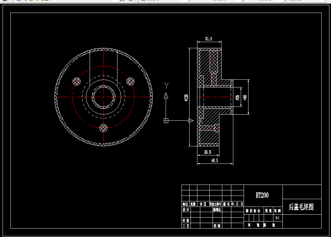
Task: Click the 年,月,日 header cell
Action: [x=237, y=204]
